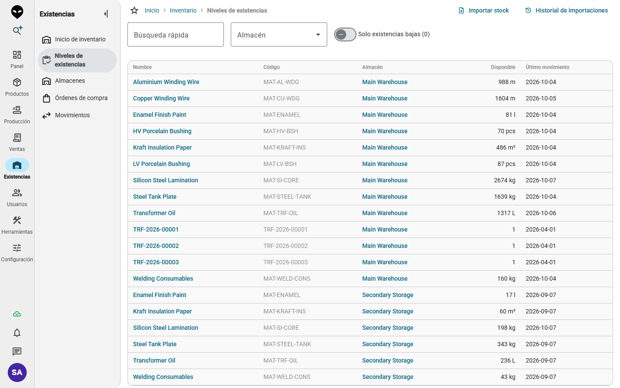Go to Productos module
The width and height of the screenshot is (620, 388).
click(x=17, y=87)
